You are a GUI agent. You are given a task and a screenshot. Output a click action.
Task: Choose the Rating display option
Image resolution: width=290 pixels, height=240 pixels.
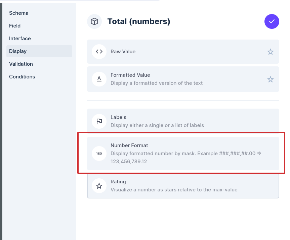[x=183, y=186]
